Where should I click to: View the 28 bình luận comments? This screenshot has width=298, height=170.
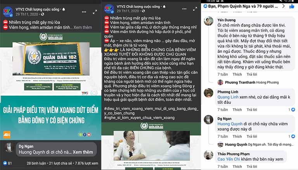(x=36, y=163)
